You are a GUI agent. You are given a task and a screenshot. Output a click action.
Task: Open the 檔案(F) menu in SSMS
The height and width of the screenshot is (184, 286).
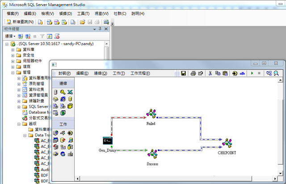[x=13, y=14]
